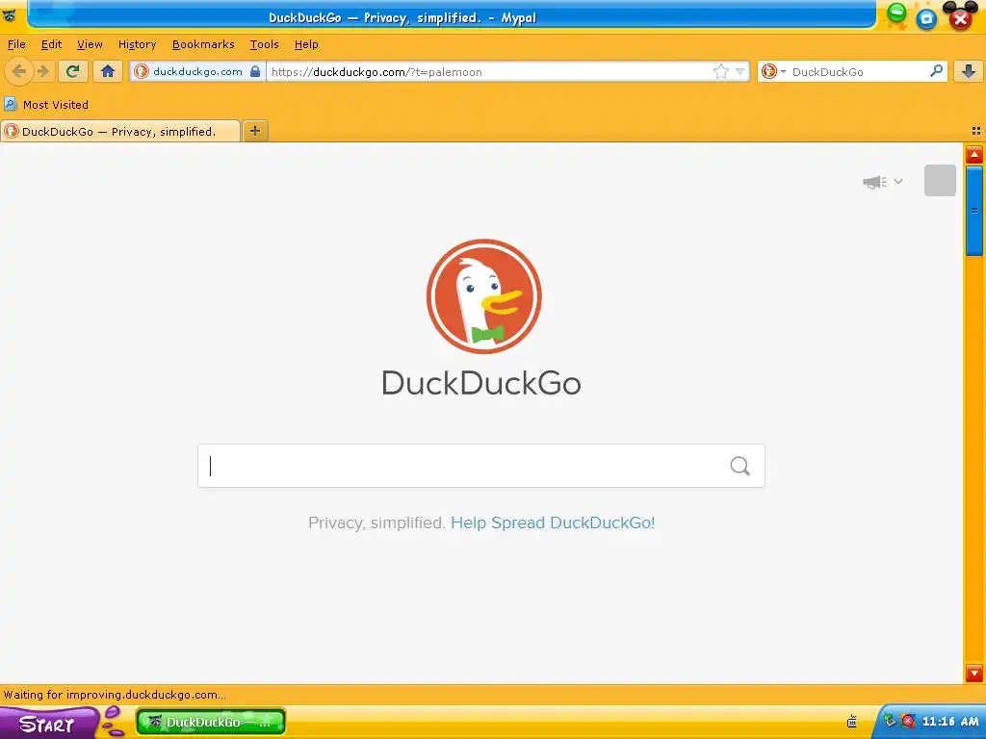
Task: Open the URL history dropdown arrow
Action: [x=740, y=71]
